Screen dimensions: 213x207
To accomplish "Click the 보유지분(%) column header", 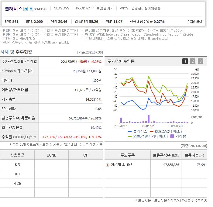I will pos(194,155).
